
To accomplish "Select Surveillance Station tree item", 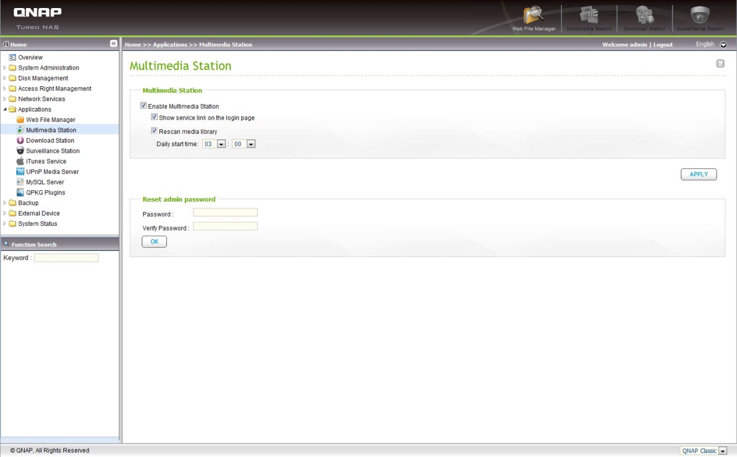I will point(53,151).
